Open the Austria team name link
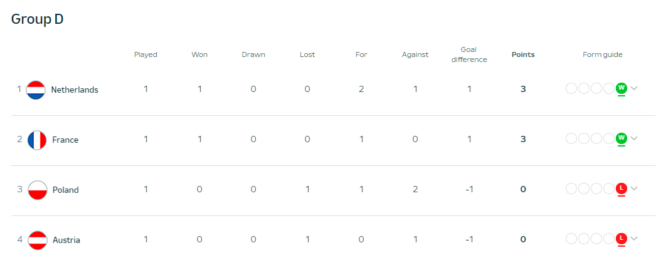Screen dimensions: 661x263 pyautogui.click(x=66, y=240)
